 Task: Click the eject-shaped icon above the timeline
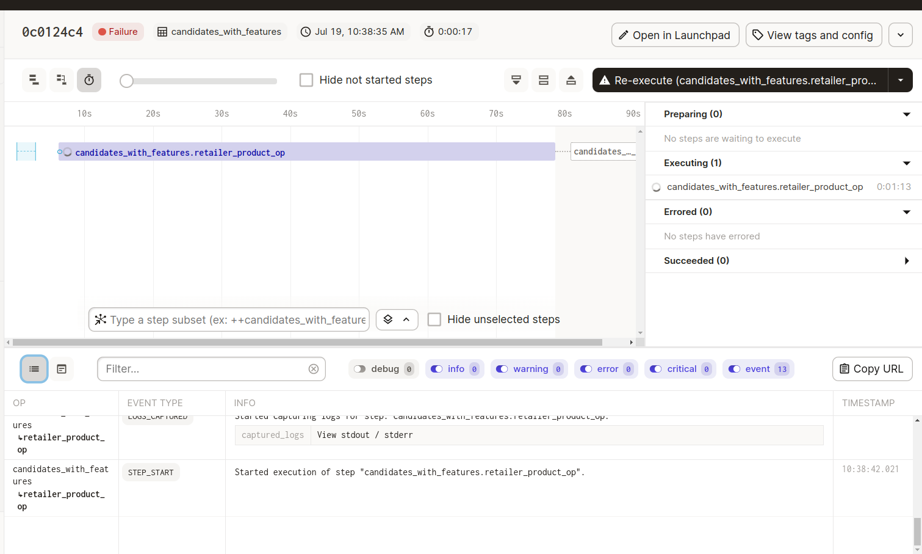(571, 79)
